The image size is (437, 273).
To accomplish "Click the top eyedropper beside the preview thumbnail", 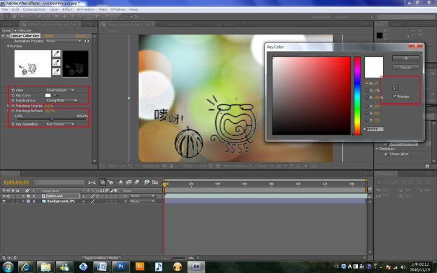I will [x=56, y=54].
